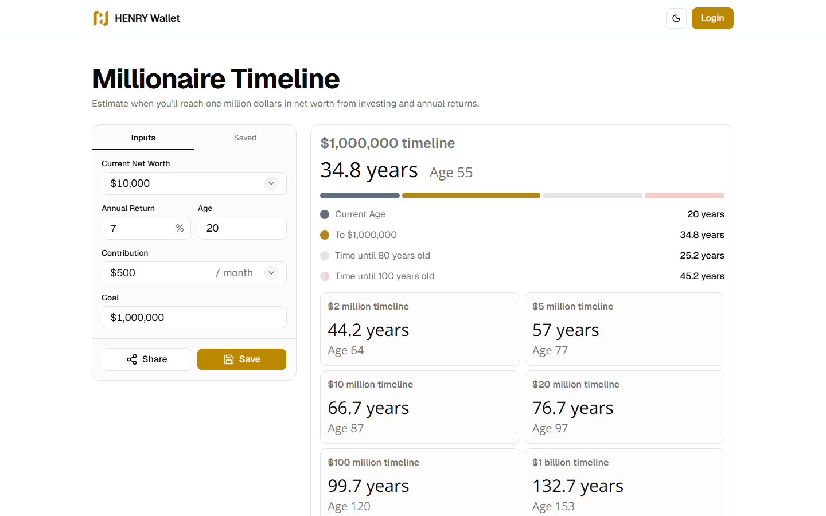
Task: Switch to the Inputs tab
Action: [143, 138]
